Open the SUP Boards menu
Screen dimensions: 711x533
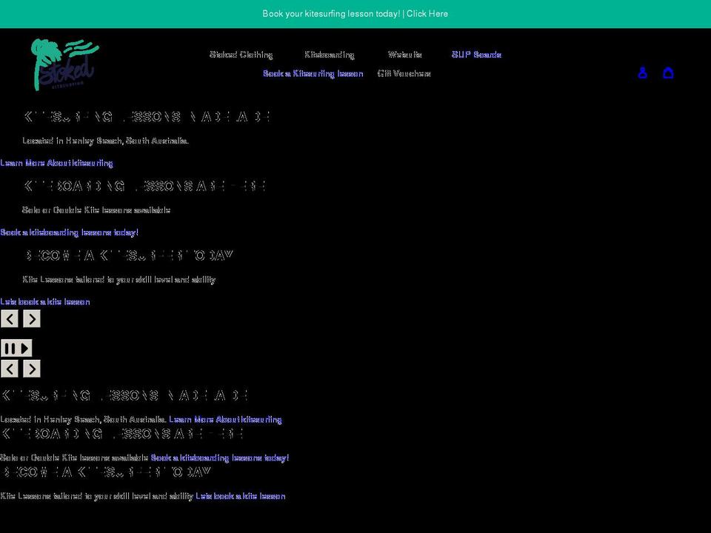476,54
